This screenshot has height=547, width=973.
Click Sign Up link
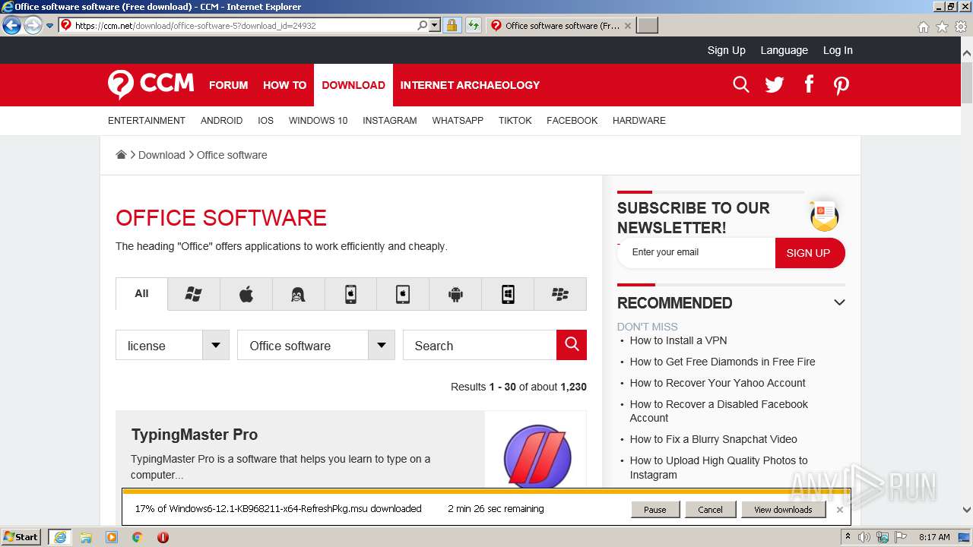(726, 50)
